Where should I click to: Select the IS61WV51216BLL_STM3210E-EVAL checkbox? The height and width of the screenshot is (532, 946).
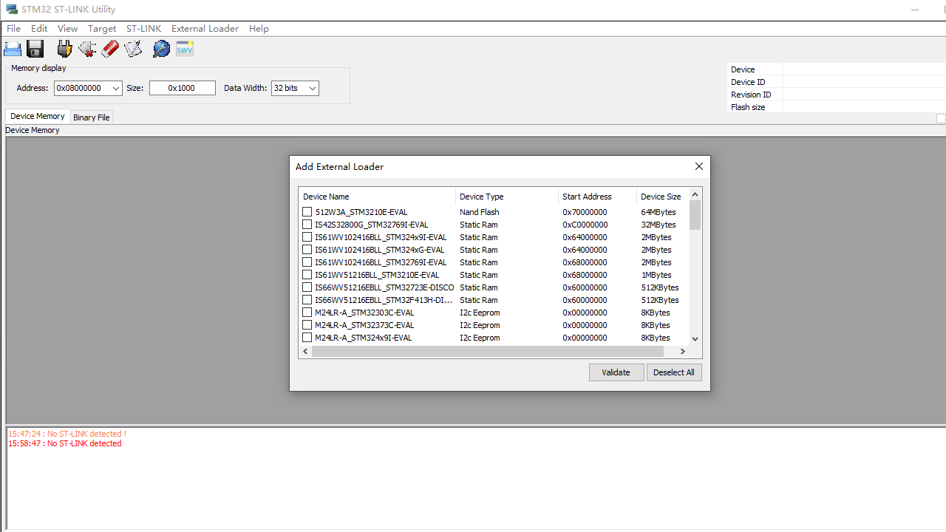pyautogui.click(x=307, y=274)
